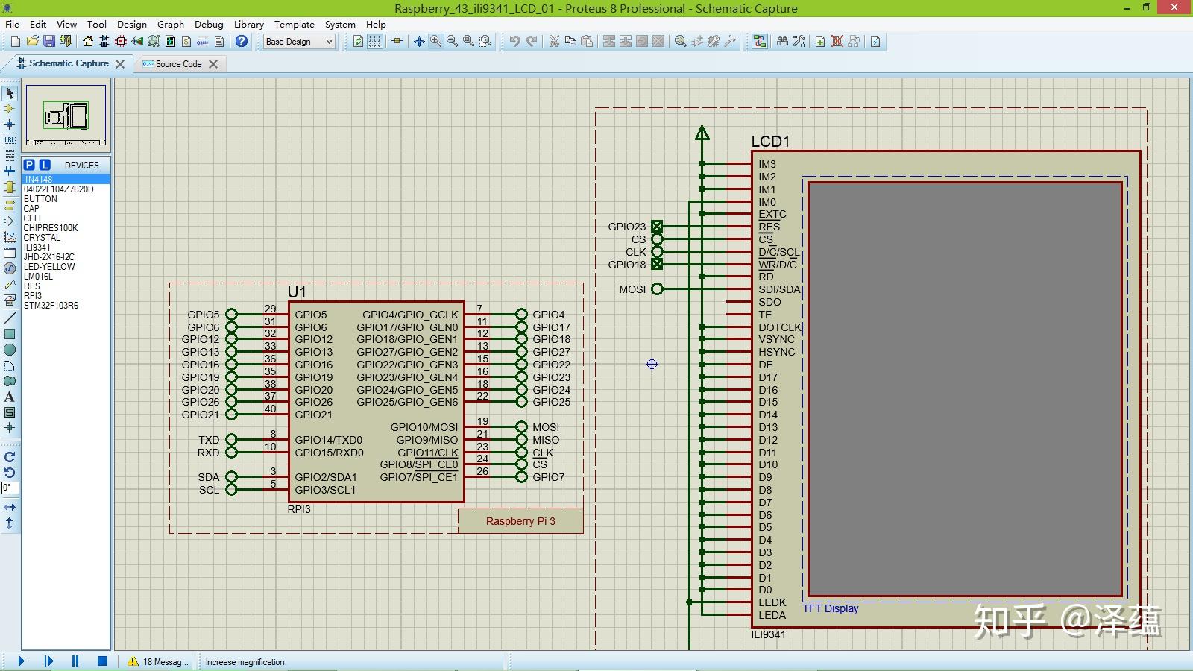
Task: Open the Library menu
Action: 248,24
